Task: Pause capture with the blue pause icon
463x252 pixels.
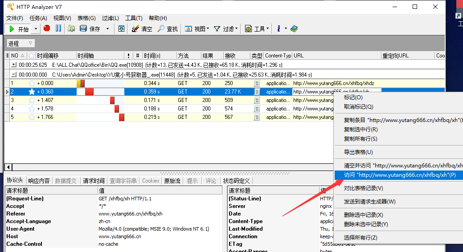Action: 58,28
